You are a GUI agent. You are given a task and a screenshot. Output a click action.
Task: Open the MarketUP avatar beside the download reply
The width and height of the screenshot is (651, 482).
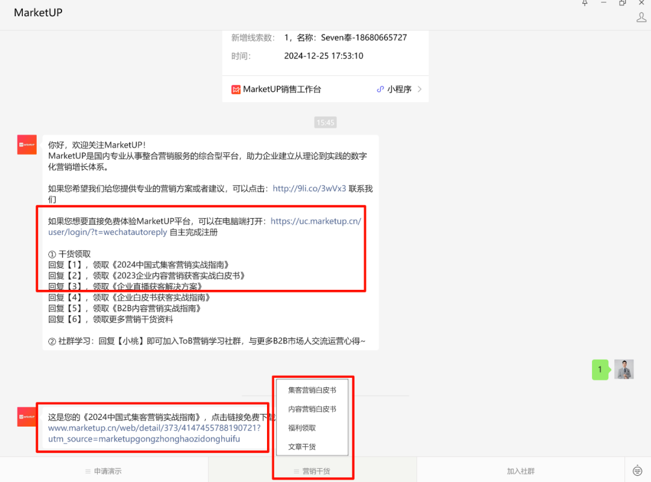pyautogui.click(x=27, y=417)
